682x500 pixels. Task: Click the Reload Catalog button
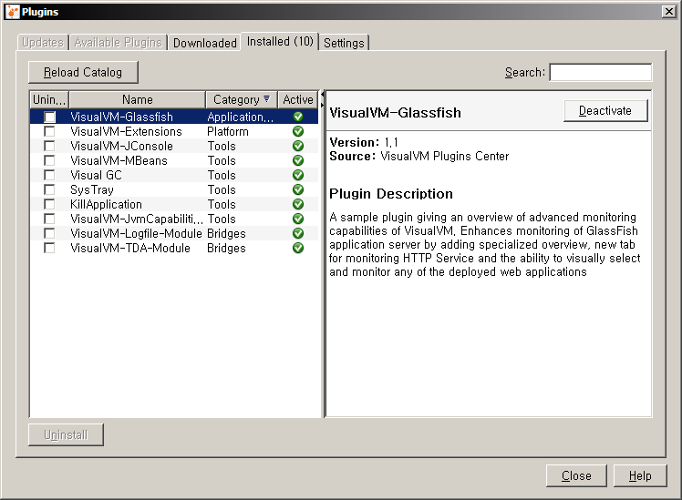click(x=83, y=72)
